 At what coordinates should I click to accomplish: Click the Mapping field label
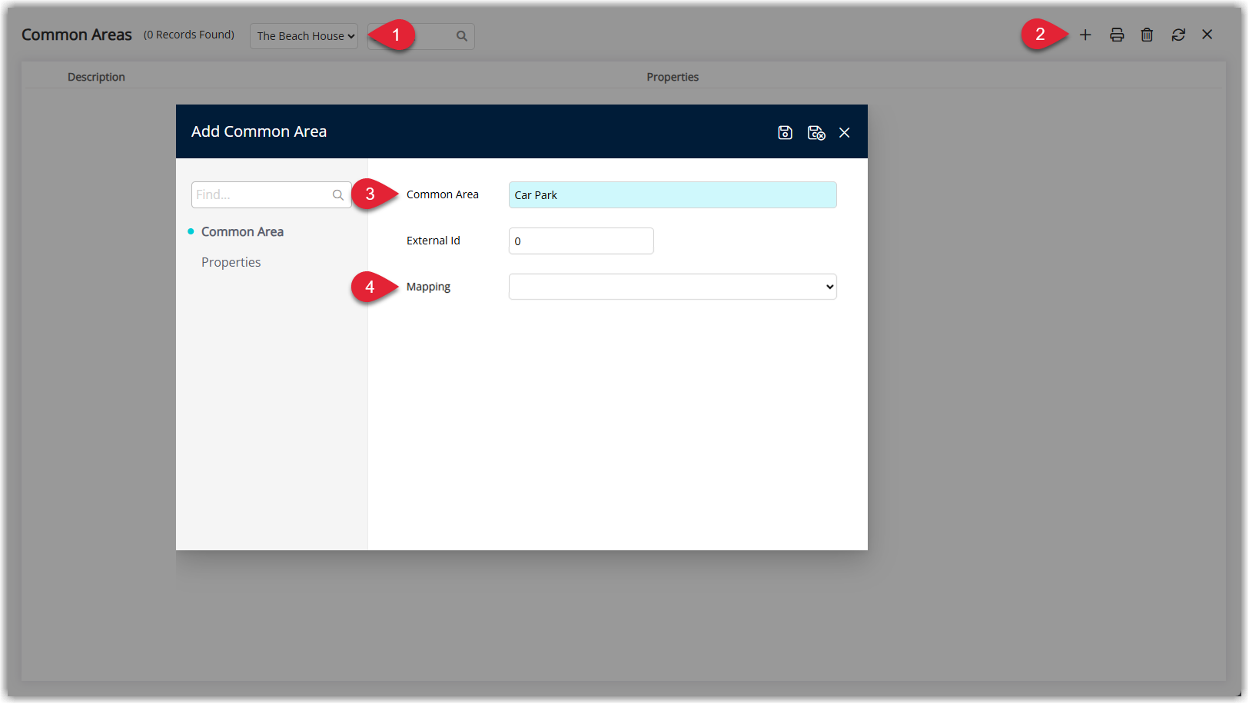click(x=428, y=287)
